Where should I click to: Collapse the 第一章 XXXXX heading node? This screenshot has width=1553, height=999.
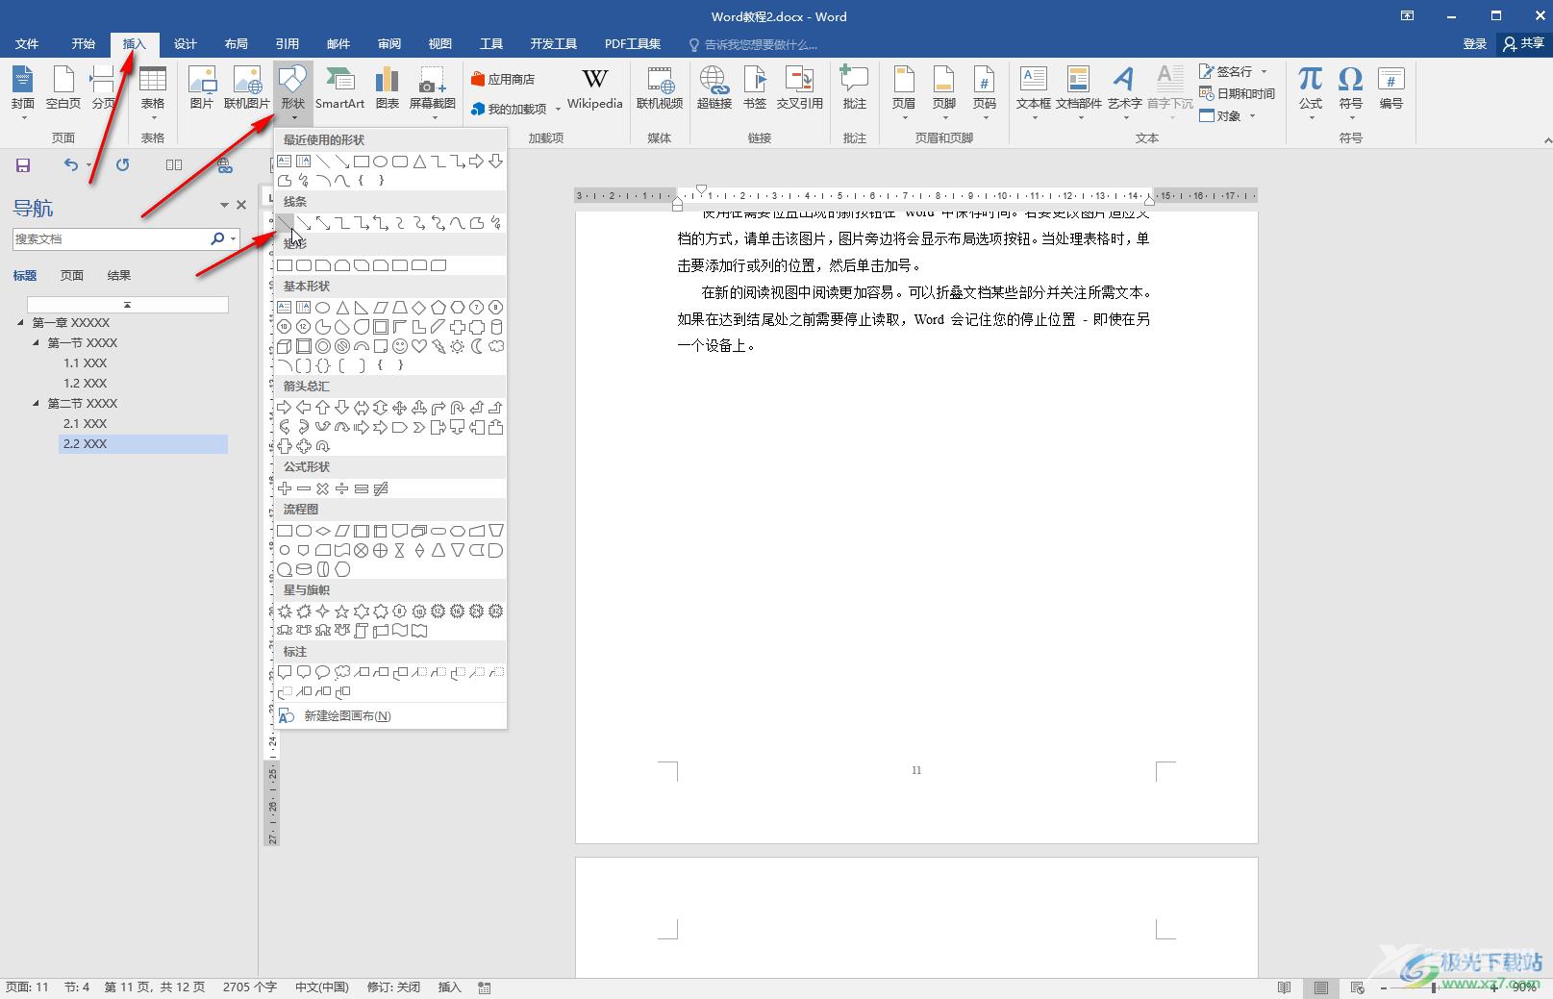(x=21, y=323)
